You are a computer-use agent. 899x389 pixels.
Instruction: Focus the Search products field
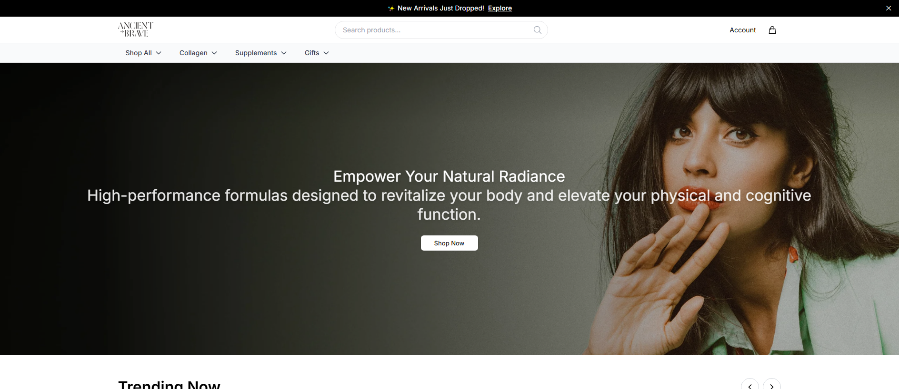441,30
